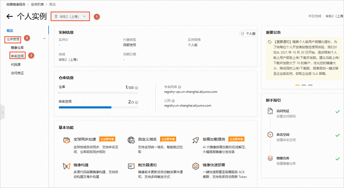This screenshot has width=344, height=188.
Task: Open 命名空间 in the sidebar
Action: click(17, 56)
